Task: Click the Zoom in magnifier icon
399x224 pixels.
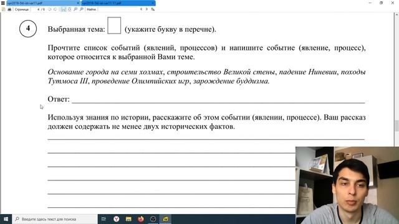Action: tap(82, 9)
